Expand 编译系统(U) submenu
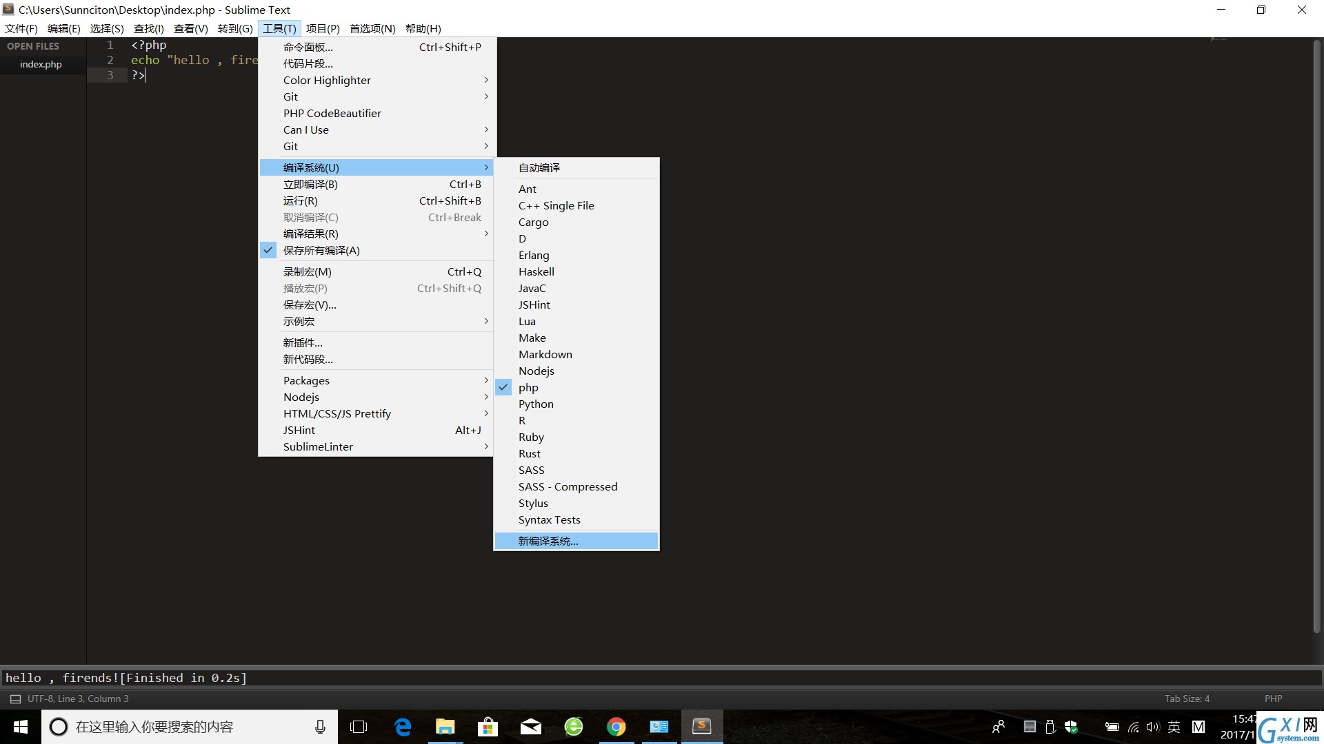The image size is (1324, 744). 377,167
